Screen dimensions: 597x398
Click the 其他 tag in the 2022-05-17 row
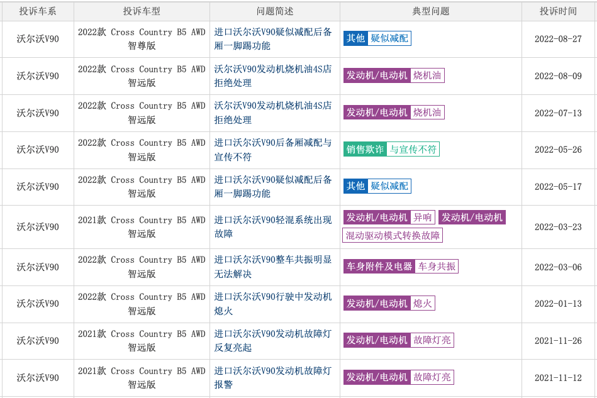point(355,185)
